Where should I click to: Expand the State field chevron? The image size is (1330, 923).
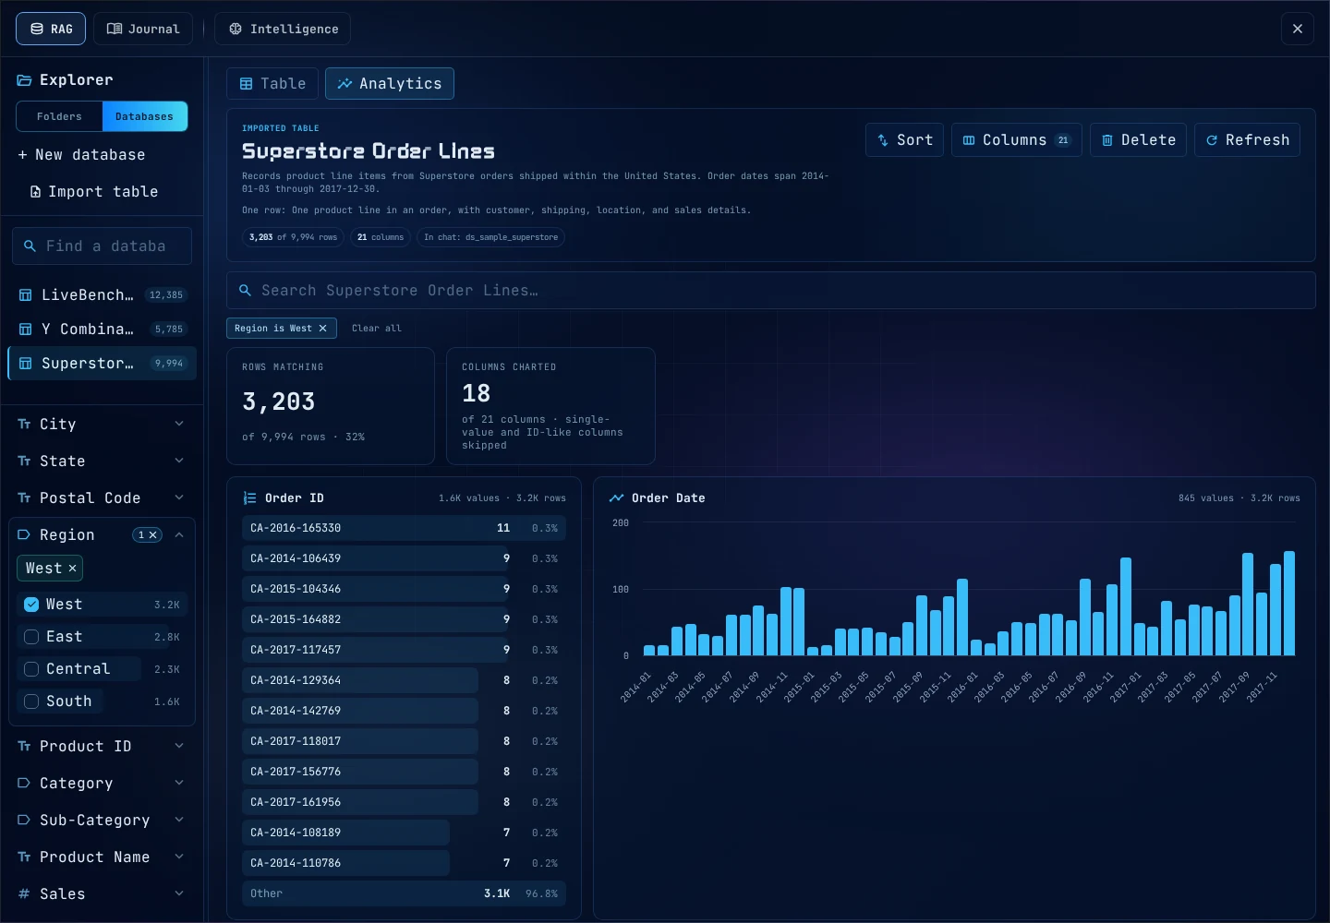(x=179, y=461)
